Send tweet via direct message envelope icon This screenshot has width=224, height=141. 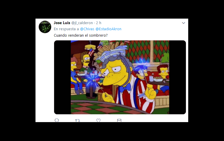pos(119,120)
